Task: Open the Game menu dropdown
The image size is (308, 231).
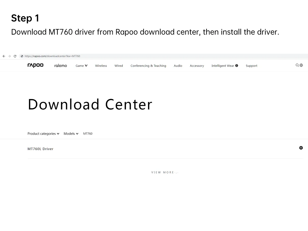Action: pos(82,66)
